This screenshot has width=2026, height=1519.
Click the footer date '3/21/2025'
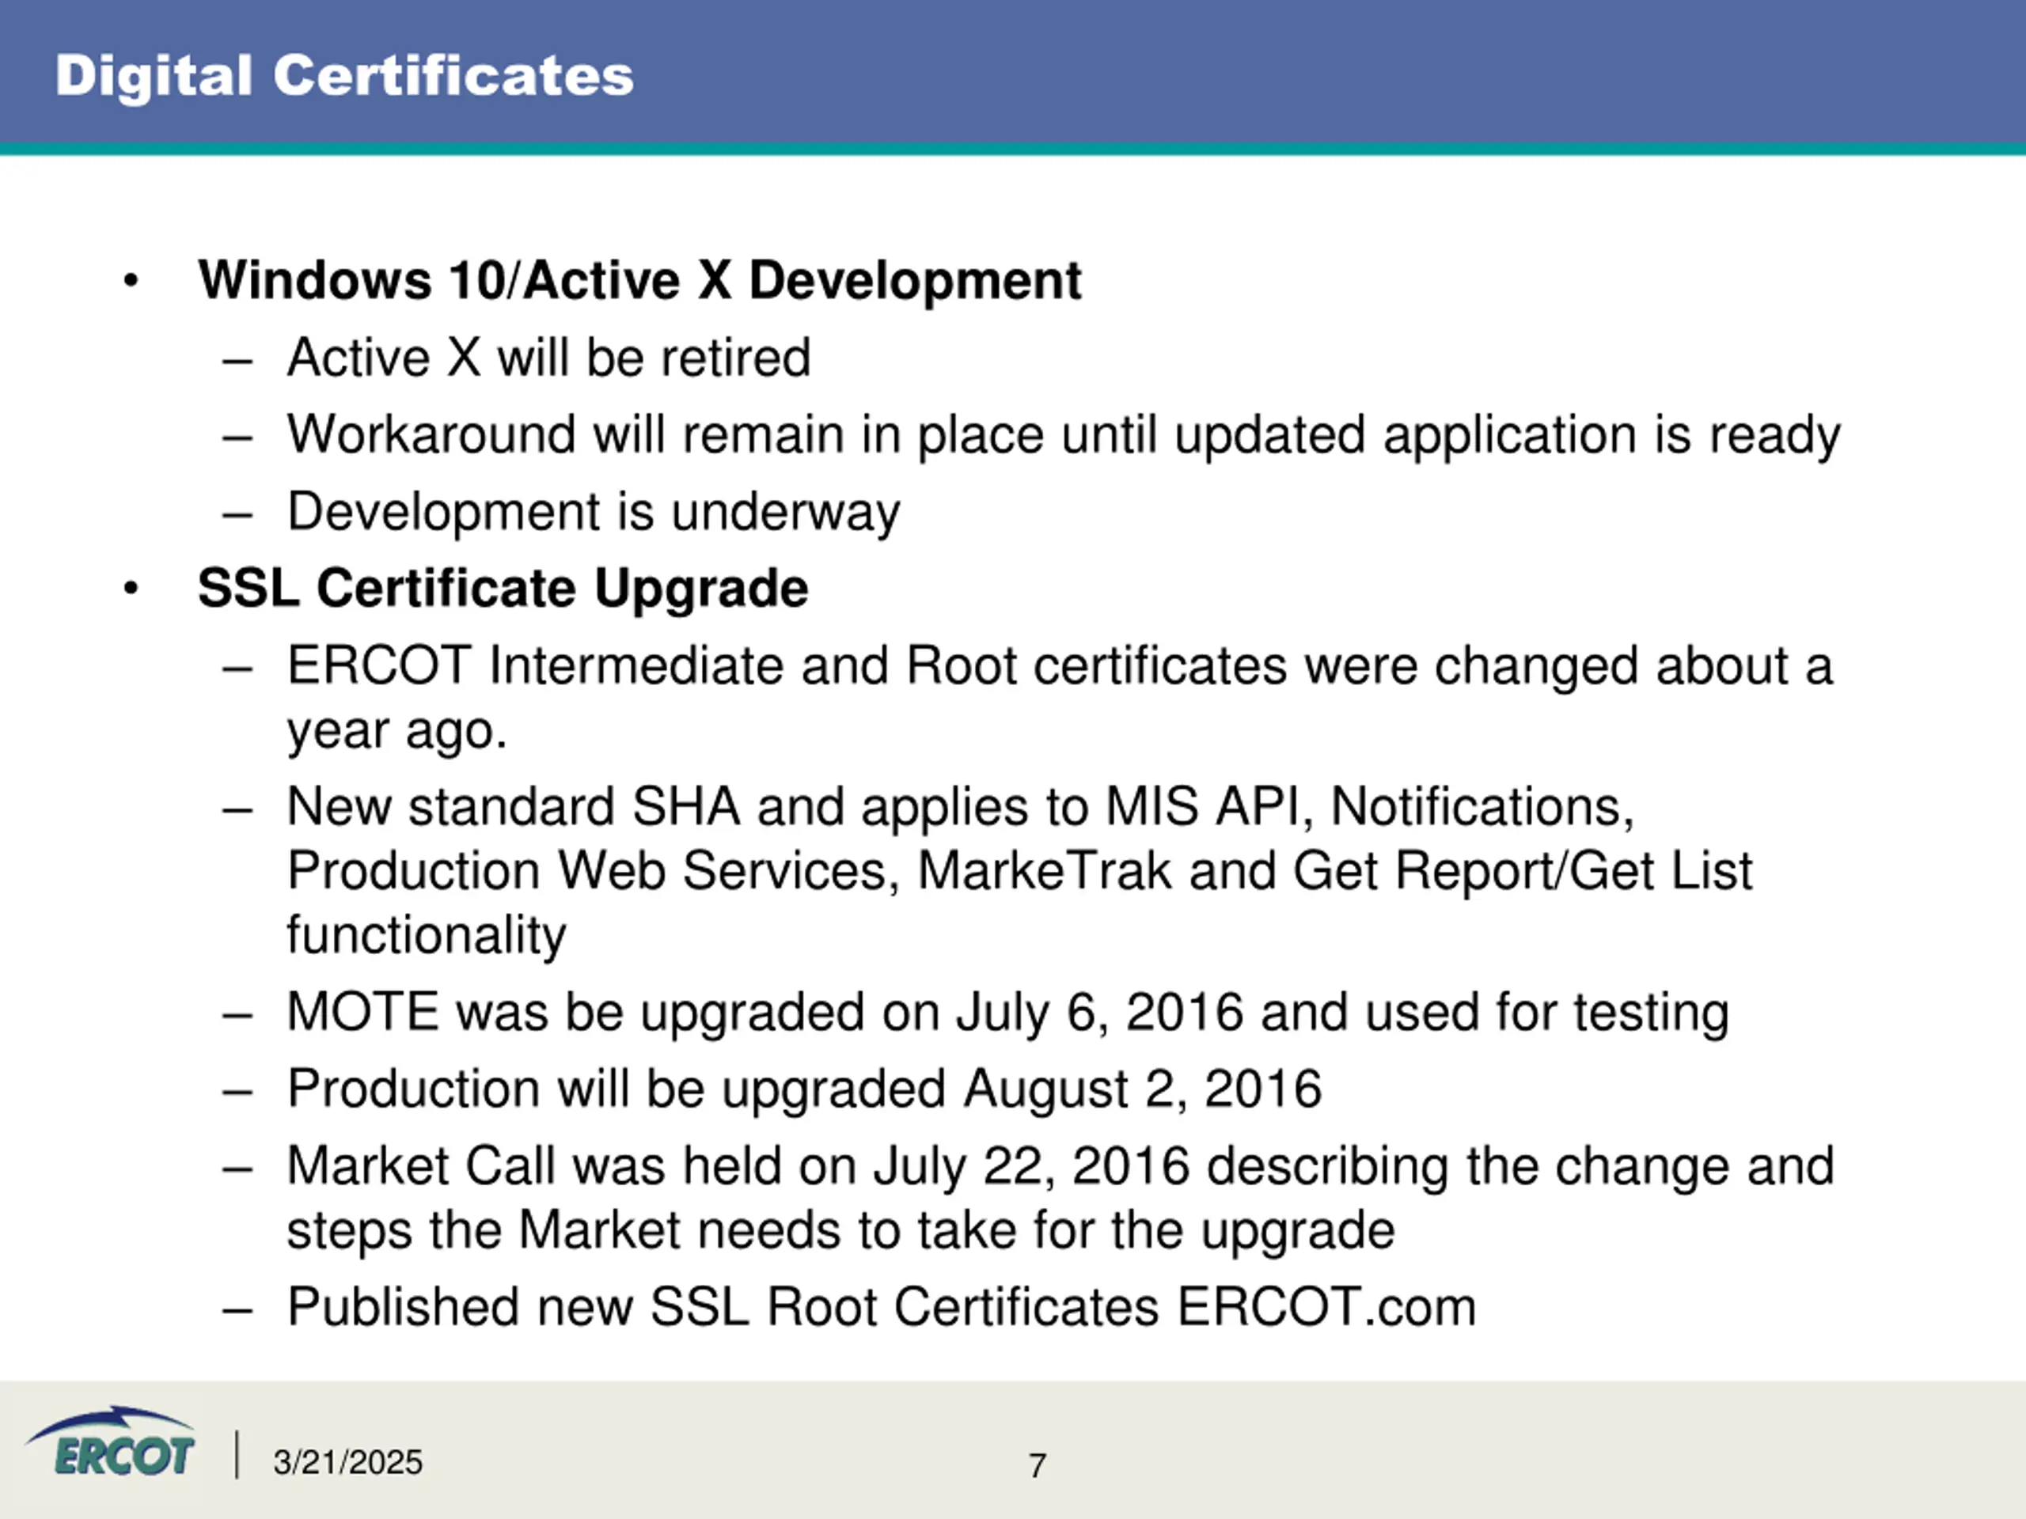click(348, 1462)
